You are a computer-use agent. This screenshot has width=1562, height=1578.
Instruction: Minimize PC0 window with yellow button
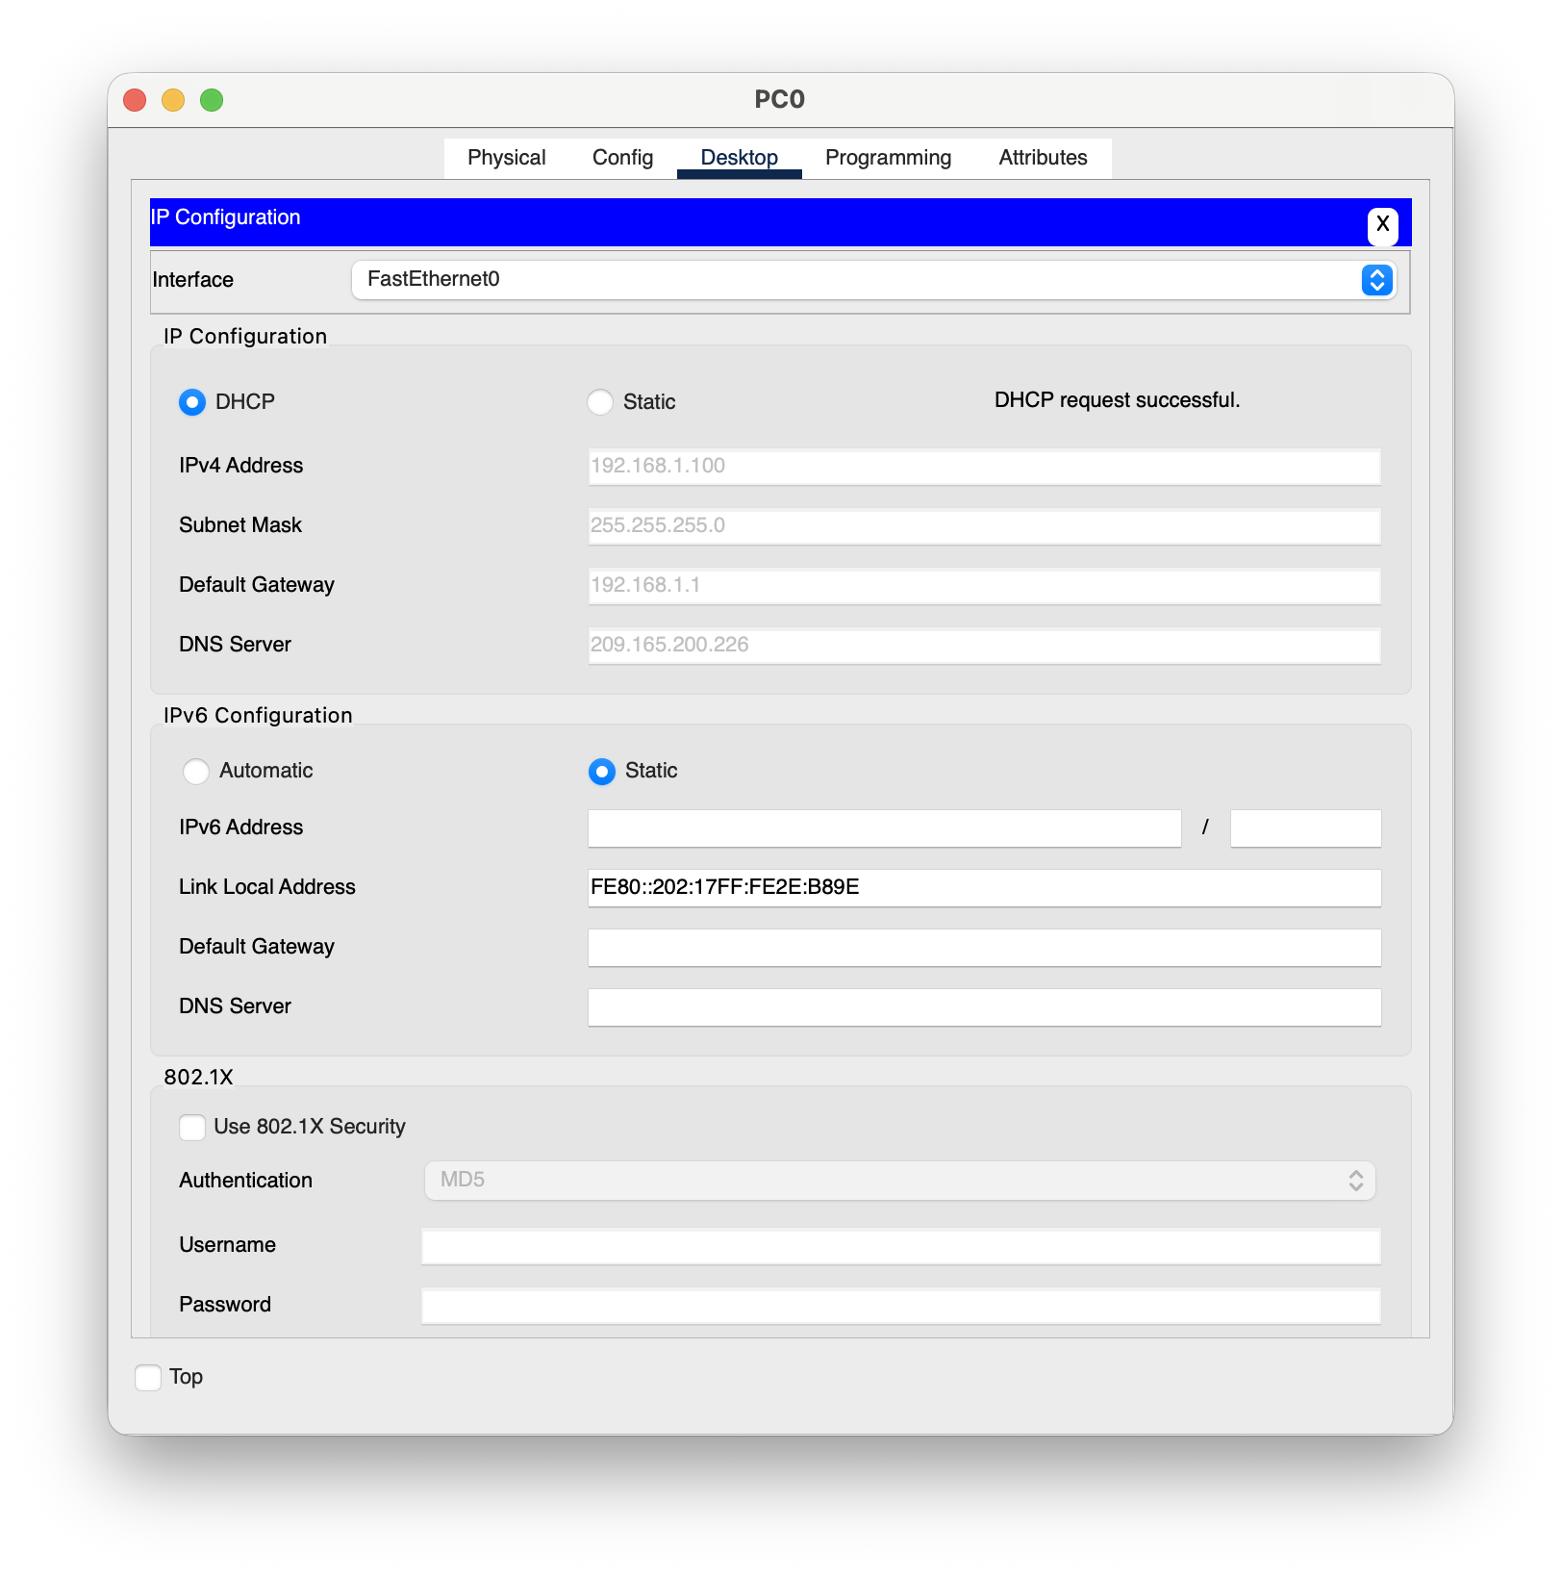173,100
